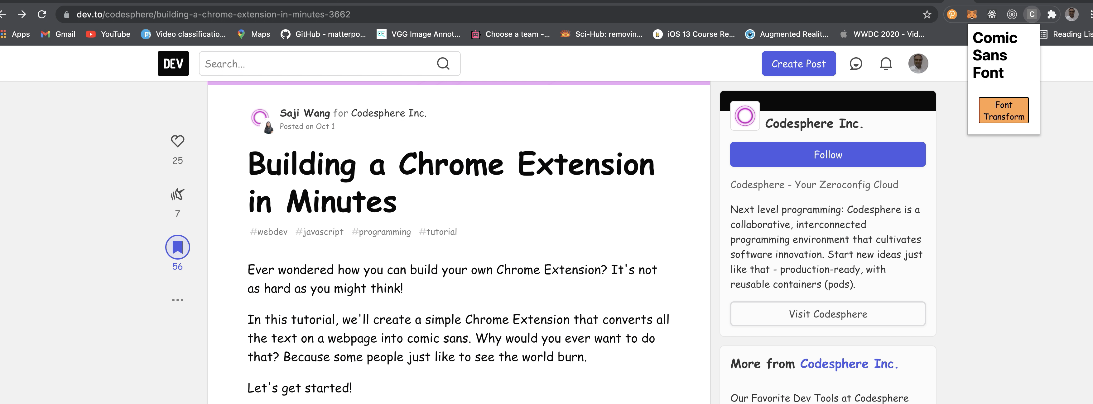Viewport: 1093px width, 404px height.
Task: Toggle the bookmark save icon
Action: 177,247
